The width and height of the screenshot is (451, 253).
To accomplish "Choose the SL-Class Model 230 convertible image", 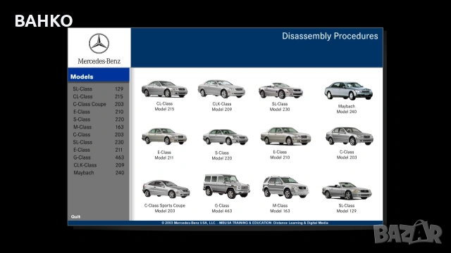I will [280, 91].
